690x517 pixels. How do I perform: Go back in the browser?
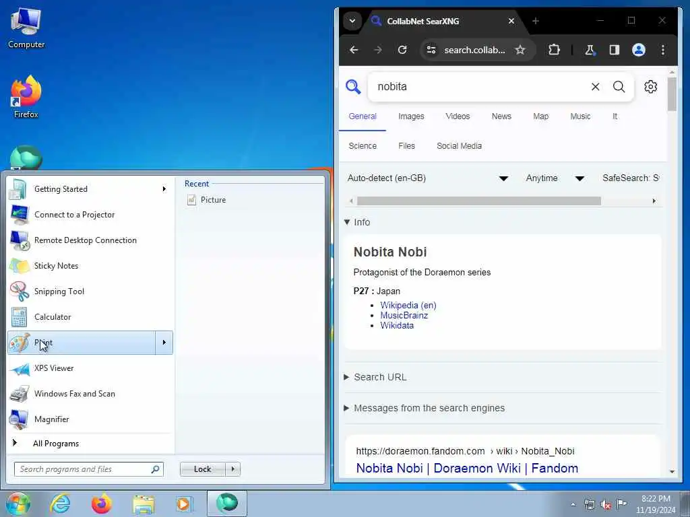tap(354, 50)
